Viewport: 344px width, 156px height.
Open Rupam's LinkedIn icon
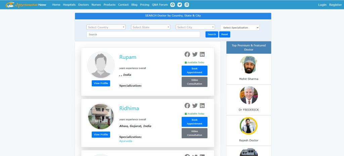pyautogui.click(x=202, y=55)
